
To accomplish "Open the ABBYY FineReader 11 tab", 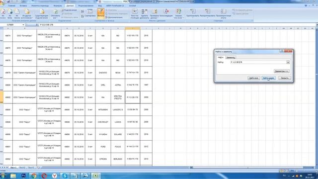I will pos(115,5).
